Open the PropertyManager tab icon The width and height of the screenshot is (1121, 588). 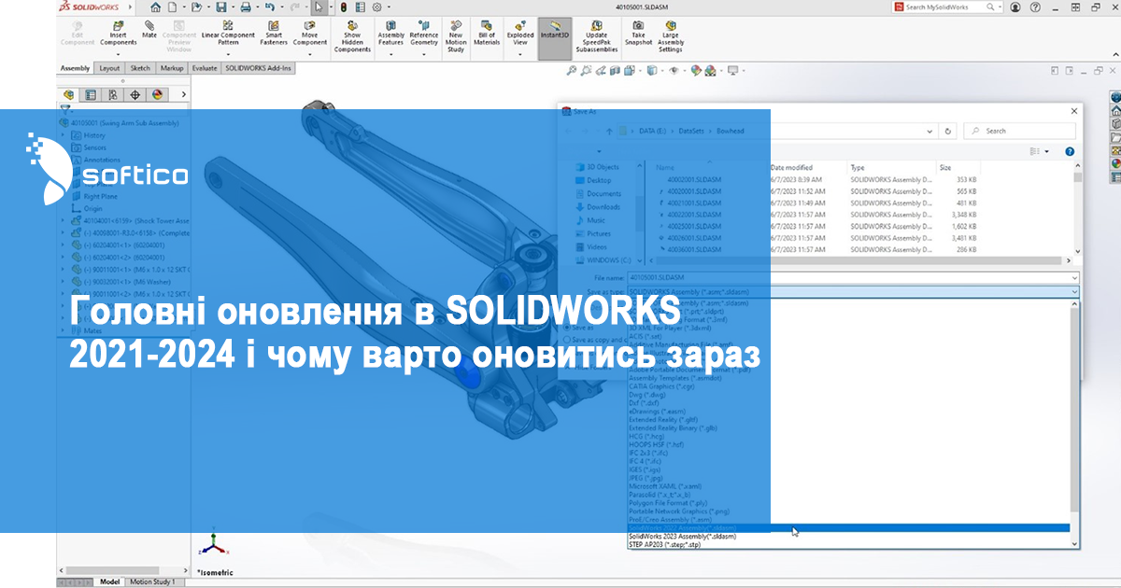click(91, 94)
